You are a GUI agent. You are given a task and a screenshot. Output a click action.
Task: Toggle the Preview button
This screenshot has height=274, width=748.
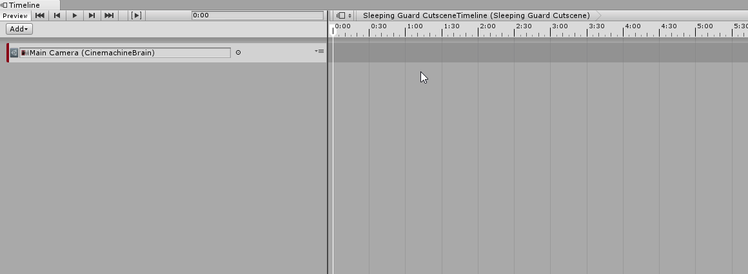coord(15,15)
